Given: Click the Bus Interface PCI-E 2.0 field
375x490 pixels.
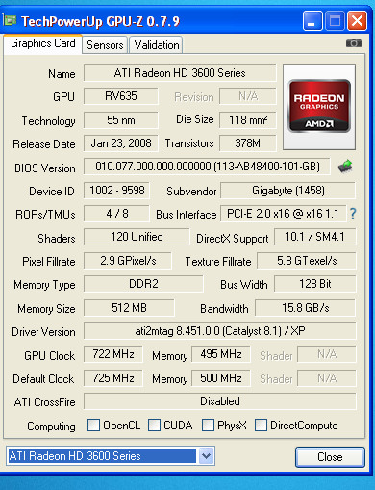Looking at the screenshot, I should [x=284, y=214].
